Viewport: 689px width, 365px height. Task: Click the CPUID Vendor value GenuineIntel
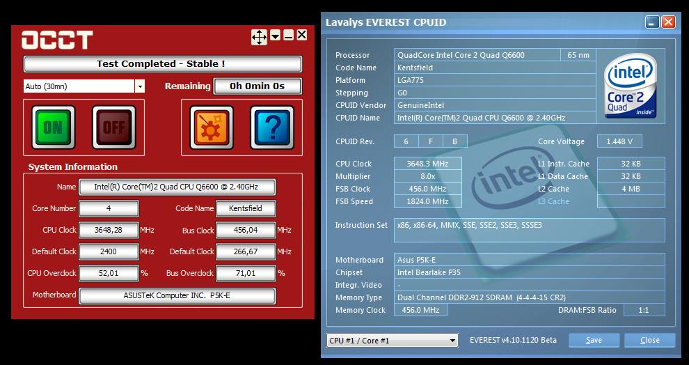(495, 105)
